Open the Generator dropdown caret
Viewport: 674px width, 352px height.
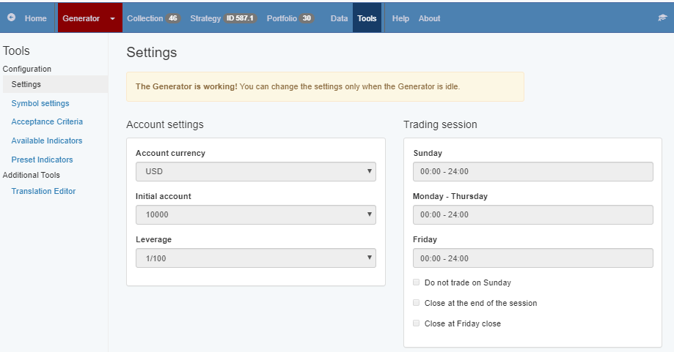(112, 18)
